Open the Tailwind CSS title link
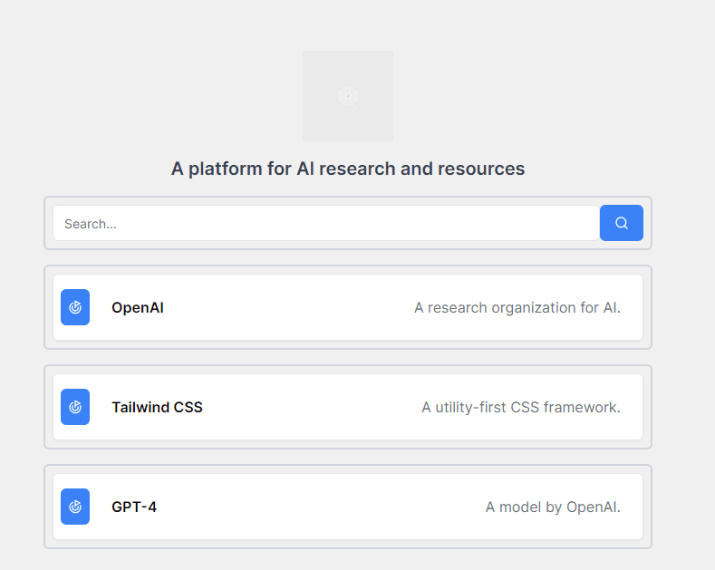Viewport: 715px width, 570px height. click(x=157, y=407)
